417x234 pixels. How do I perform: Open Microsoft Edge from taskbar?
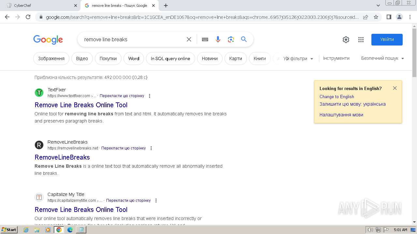70,230
